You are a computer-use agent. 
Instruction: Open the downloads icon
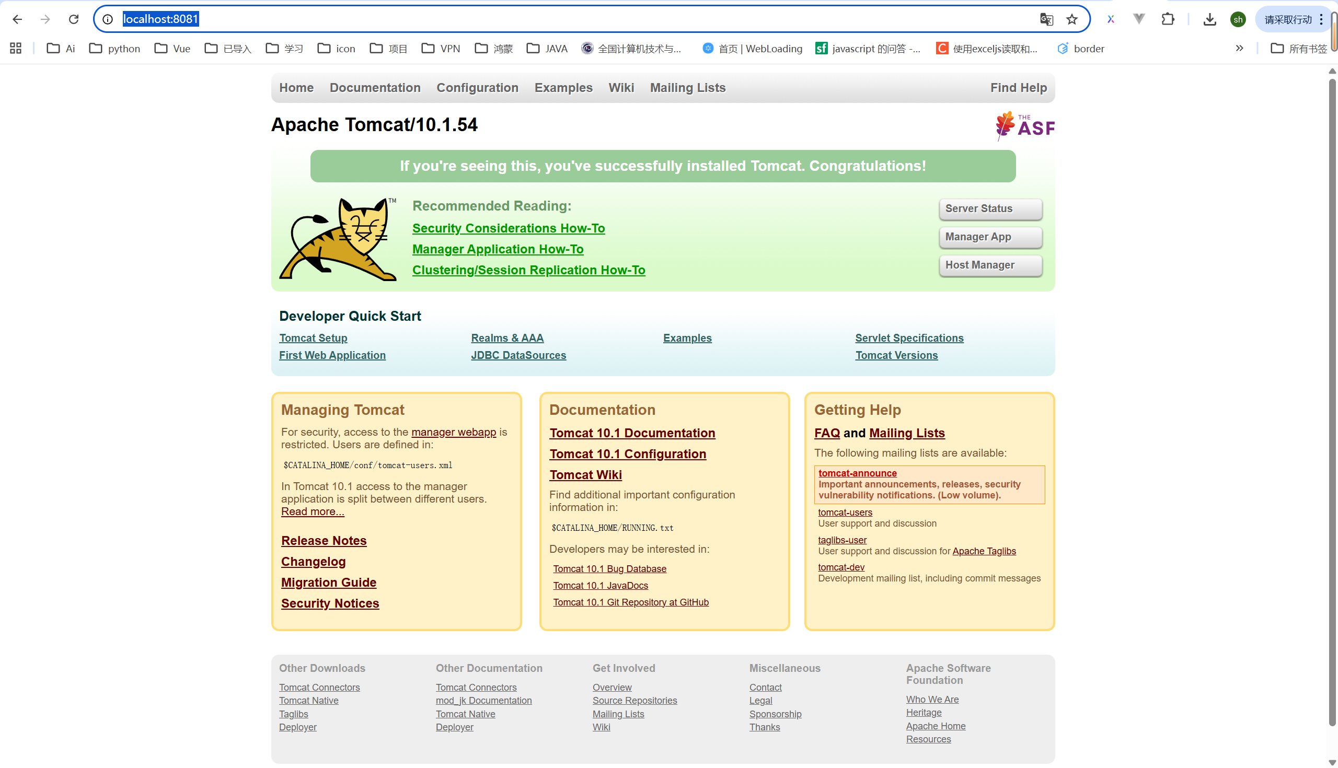tap(1209, 19)
